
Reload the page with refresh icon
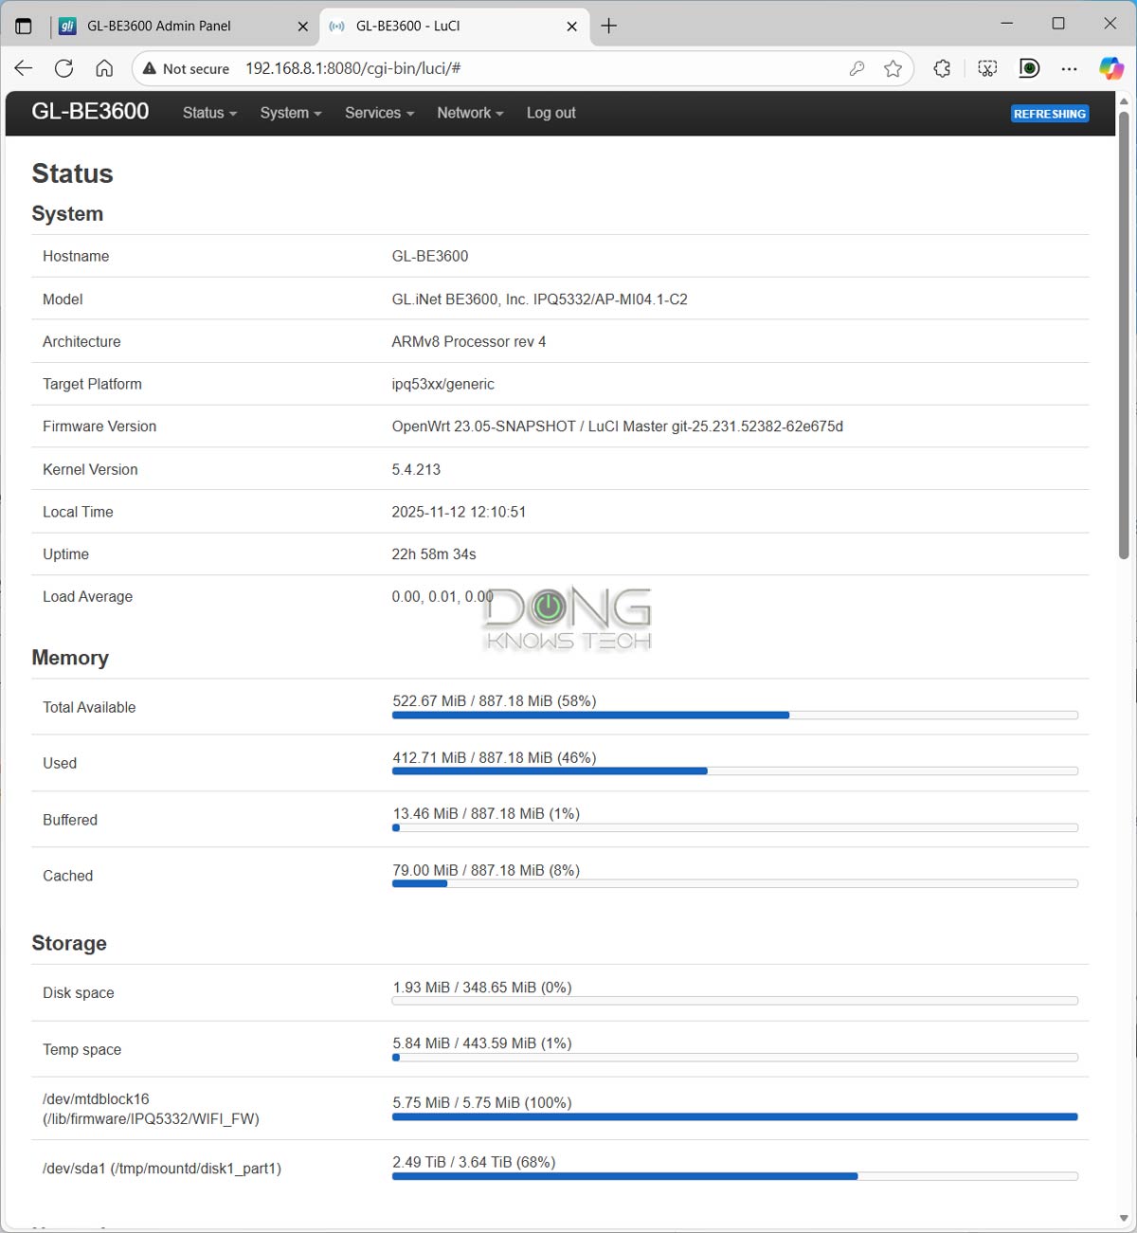[63, 68]
